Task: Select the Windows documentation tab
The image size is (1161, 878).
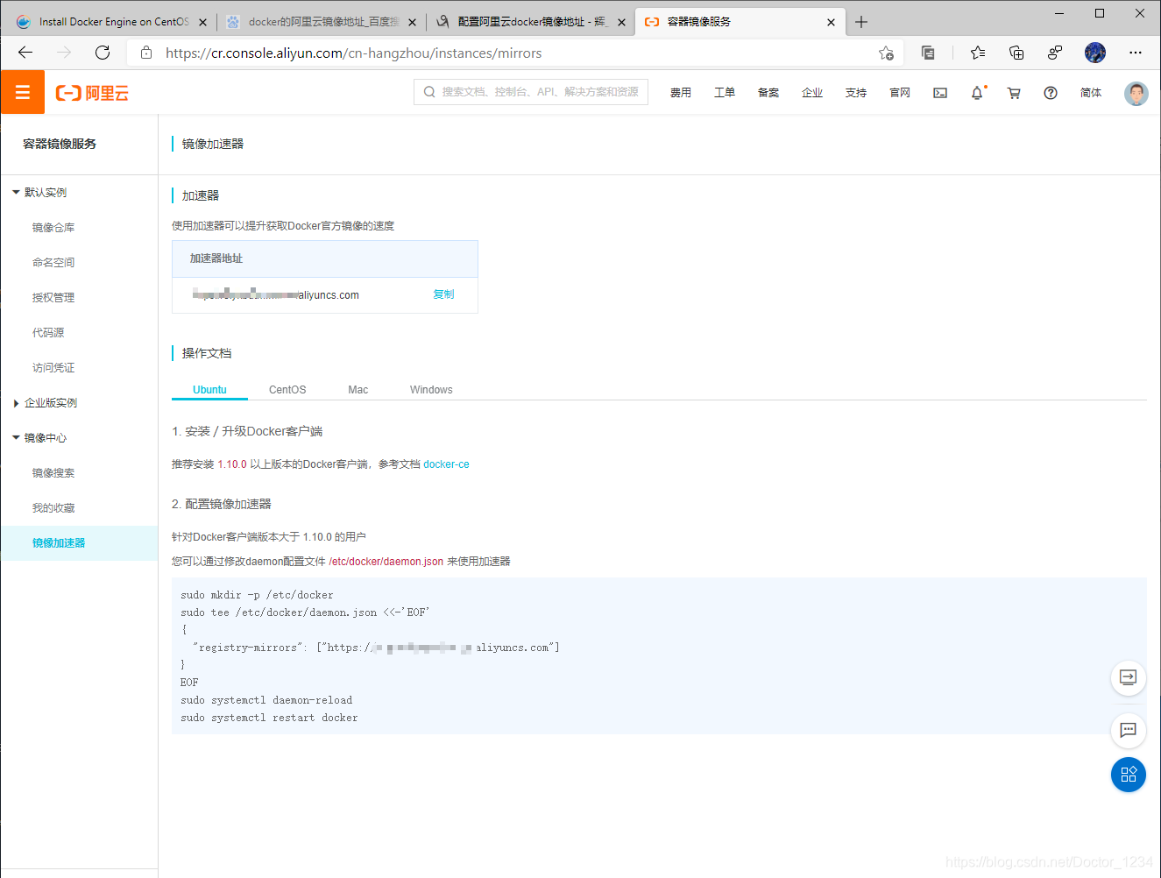Action: (431, 390)
